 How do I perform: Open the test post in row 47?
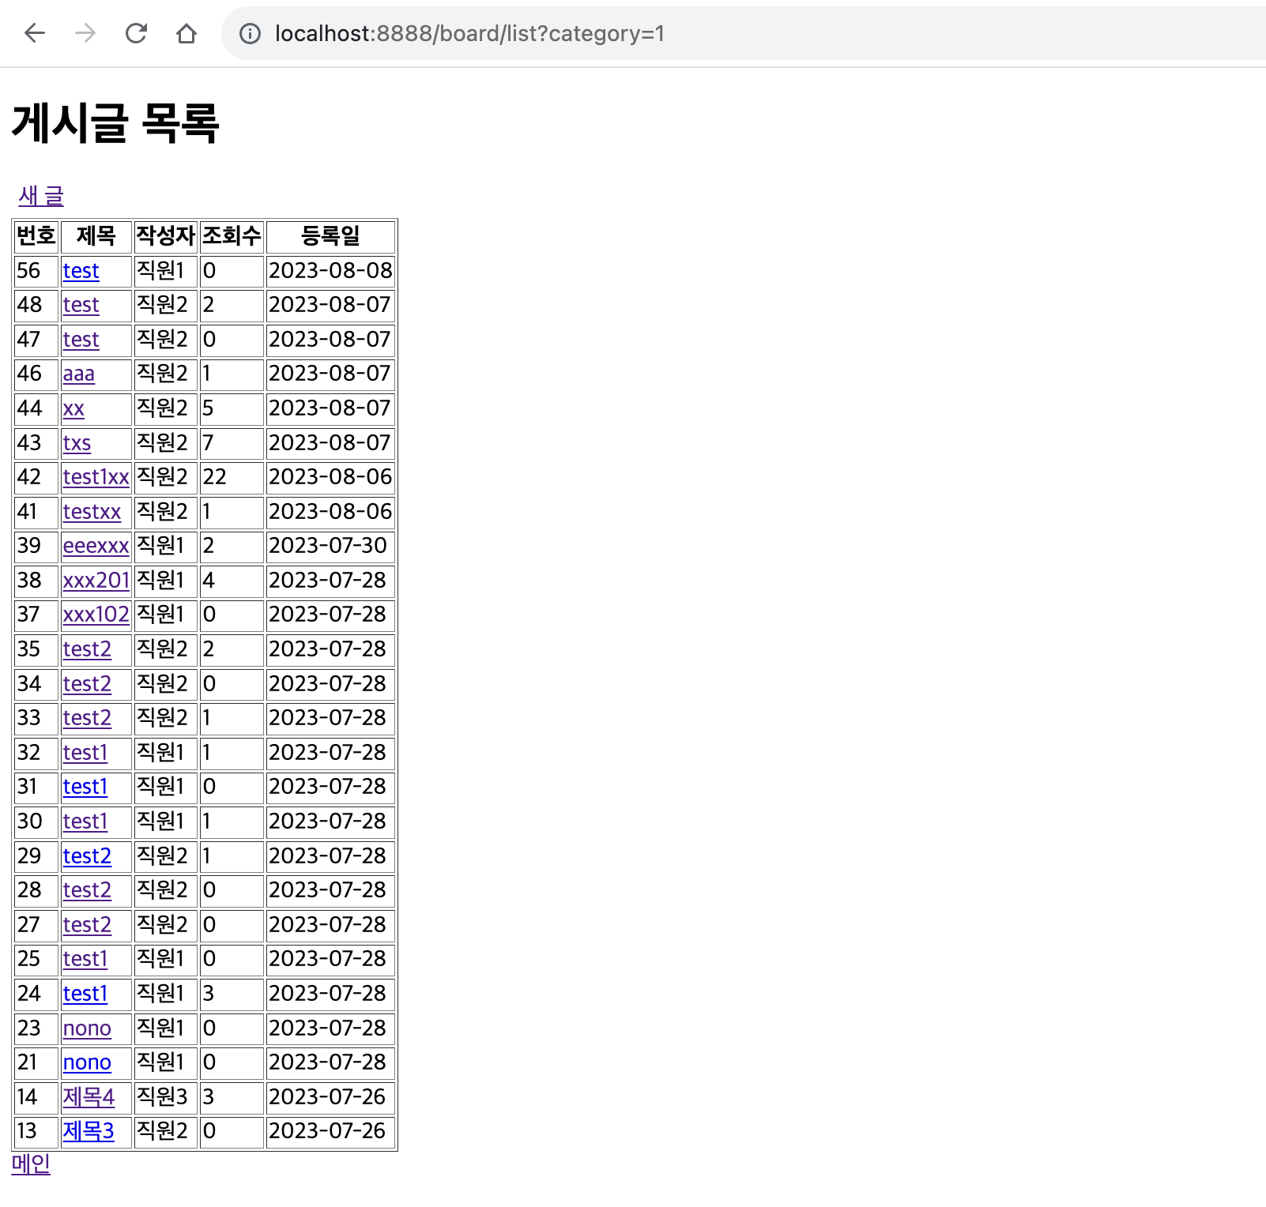pos(81,340)
